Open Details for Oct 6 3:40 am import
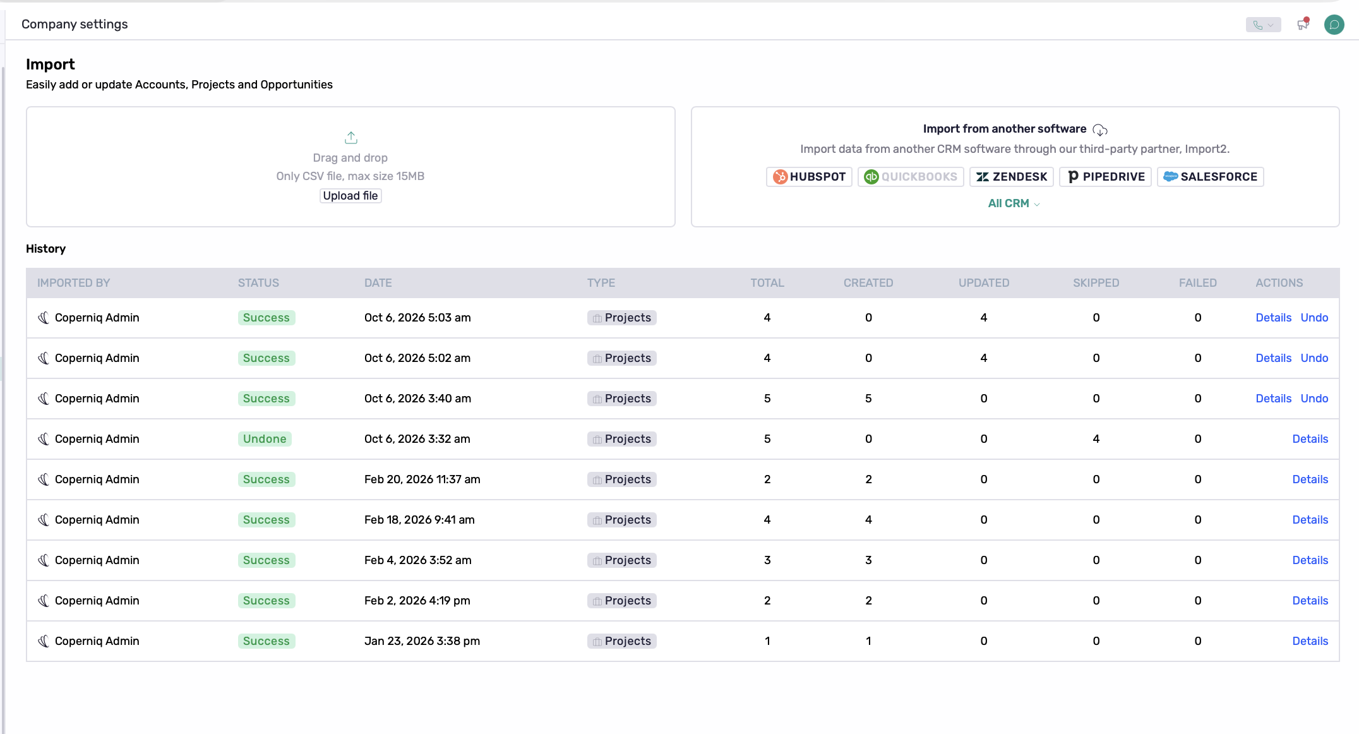Viewport: 1359px width, 734px height. 1273,399
